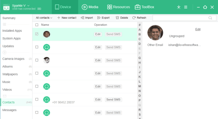Switch to the Media tab
The height and width of the screenshot is (119, 218).
click(90, 7)
